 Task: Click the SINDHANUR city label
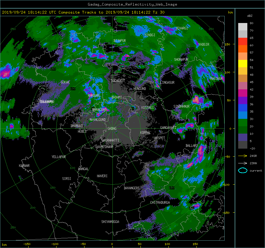(181, 106)
